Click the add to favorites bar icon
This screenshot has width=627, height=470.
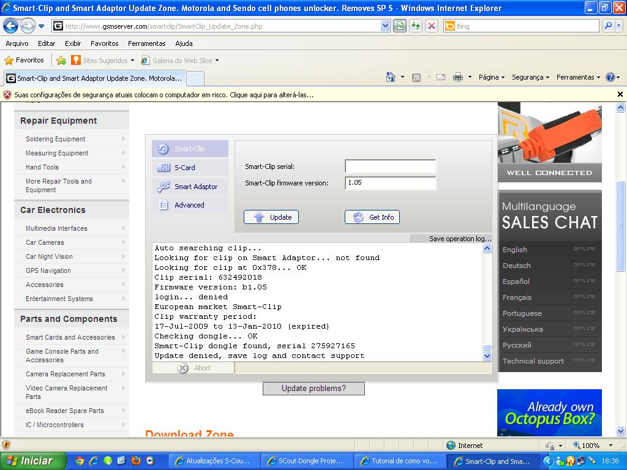pyautogui.click(x=61, y=61)
